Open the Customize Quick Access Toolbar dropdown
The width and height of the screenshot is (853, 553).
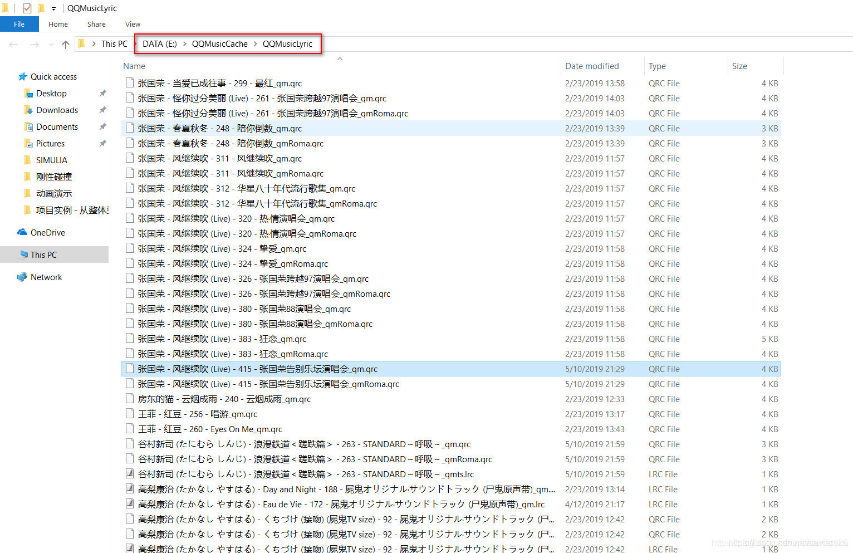tap(53, 9)
